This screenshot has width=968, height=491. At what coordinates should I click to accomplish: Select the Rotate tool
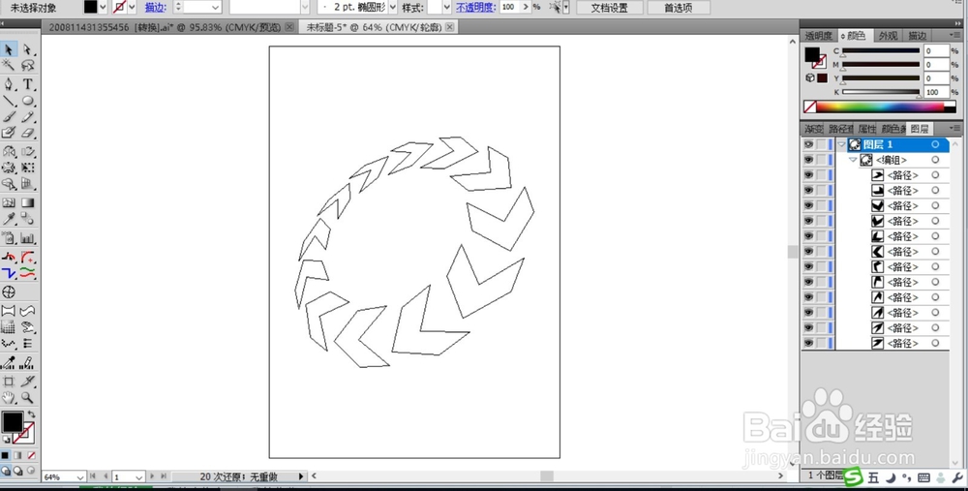click(x=9, y=152)
